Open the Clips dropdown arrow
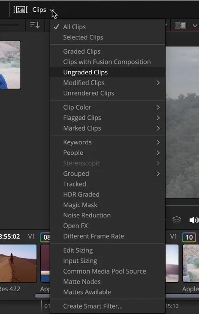Viewport: 199px width, 314px height. pyautogui.click(x=52, y=10)
